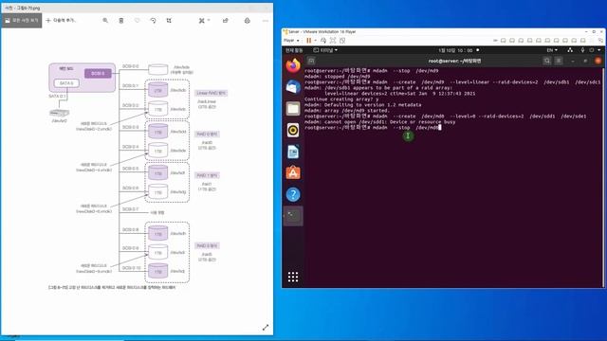
Task: Click the Terminal icon in the dock
Action: 293,216
